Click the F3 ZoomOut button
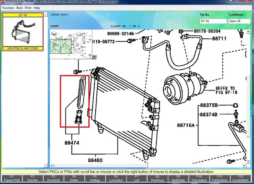This screenshot has width=254, height=184. 53,178
